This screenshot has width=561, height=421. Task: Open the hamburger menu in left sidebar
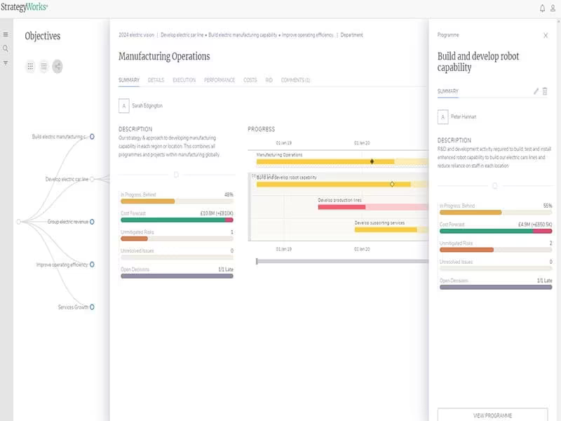(x=6, y=34)
